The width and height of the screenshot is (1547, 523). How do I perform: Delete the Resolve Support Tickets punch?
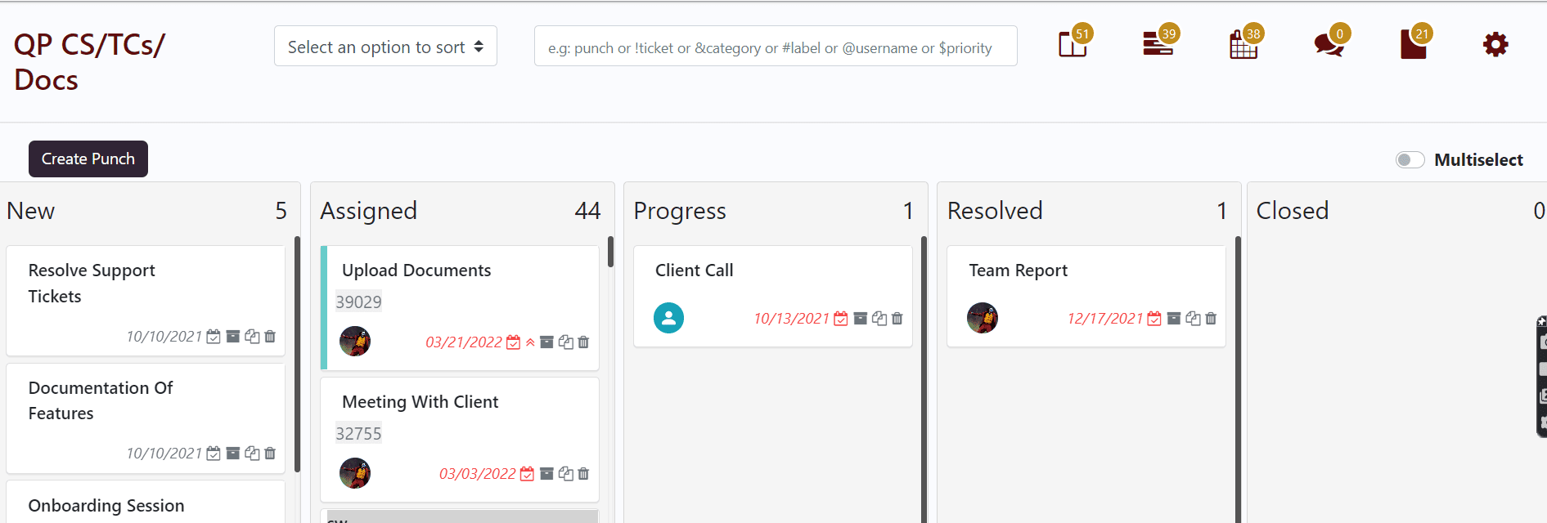[x=269, y=336]
